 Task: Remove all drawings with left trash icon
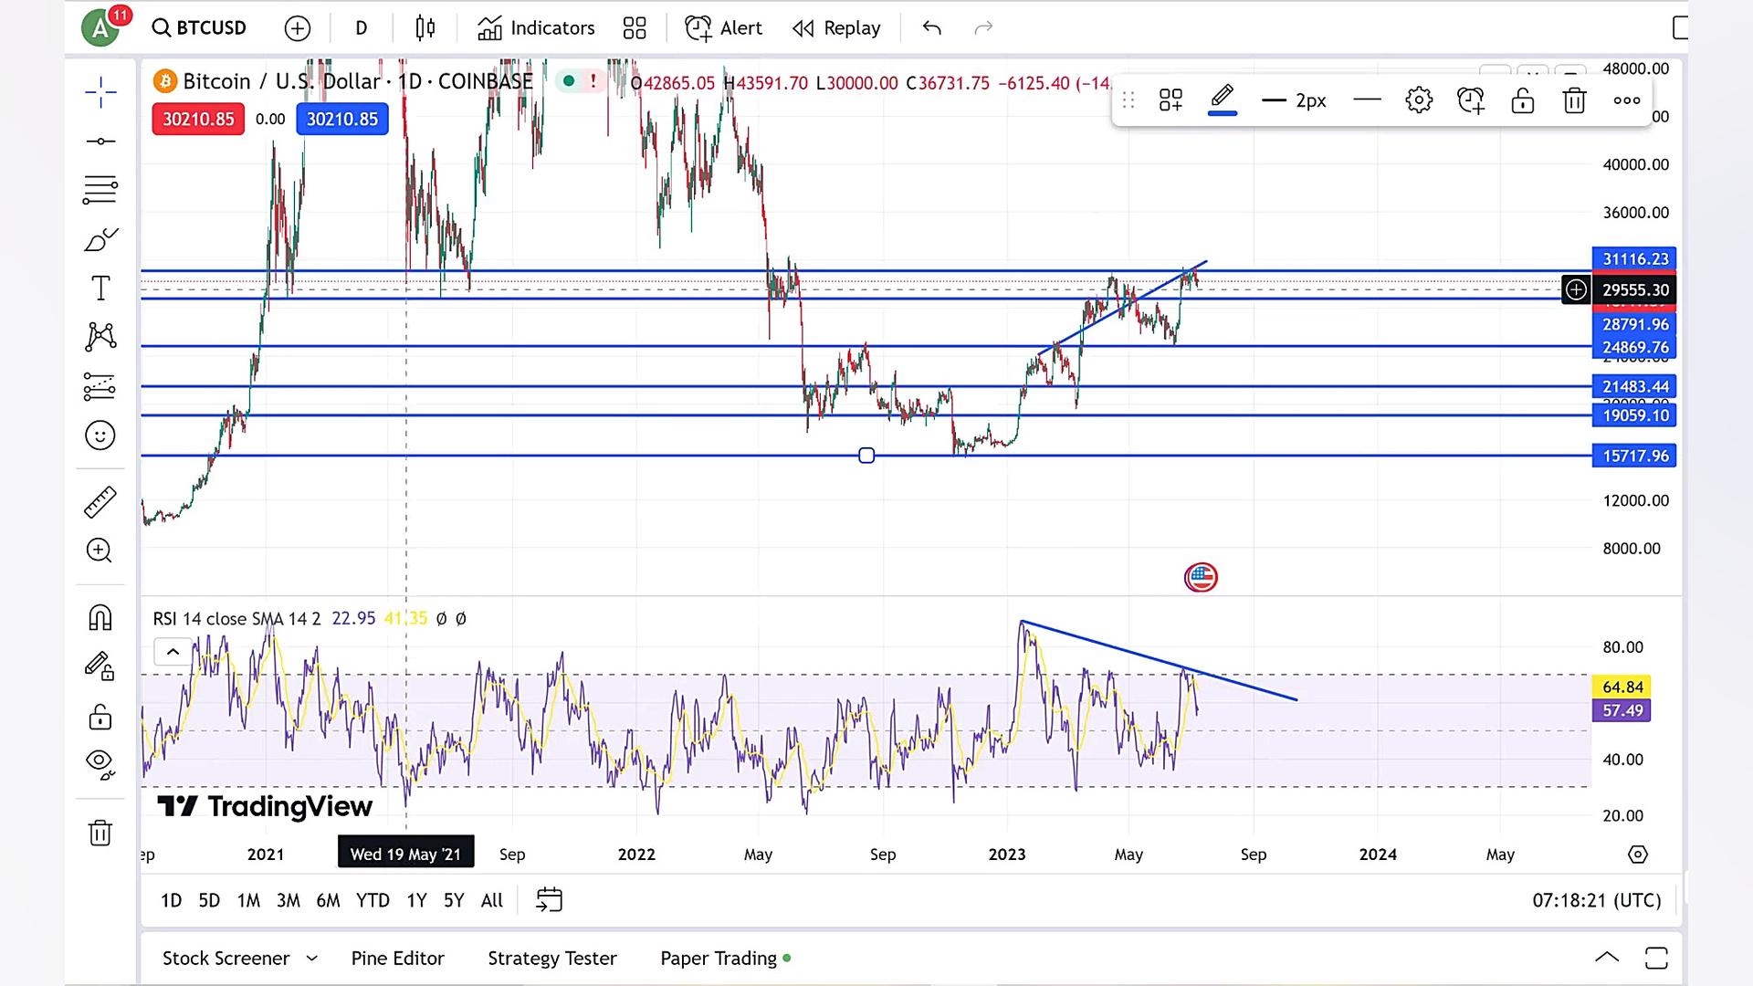(100, 832)
